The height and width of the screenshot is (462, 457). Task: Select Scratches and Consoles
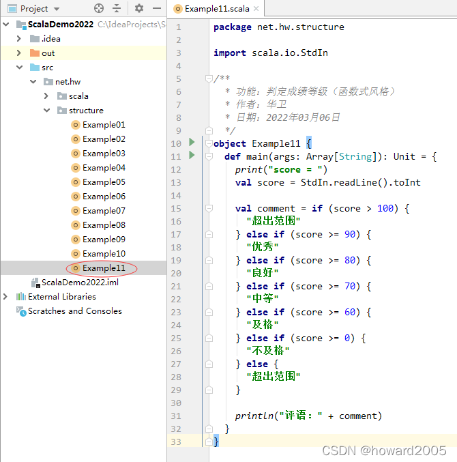69,311
